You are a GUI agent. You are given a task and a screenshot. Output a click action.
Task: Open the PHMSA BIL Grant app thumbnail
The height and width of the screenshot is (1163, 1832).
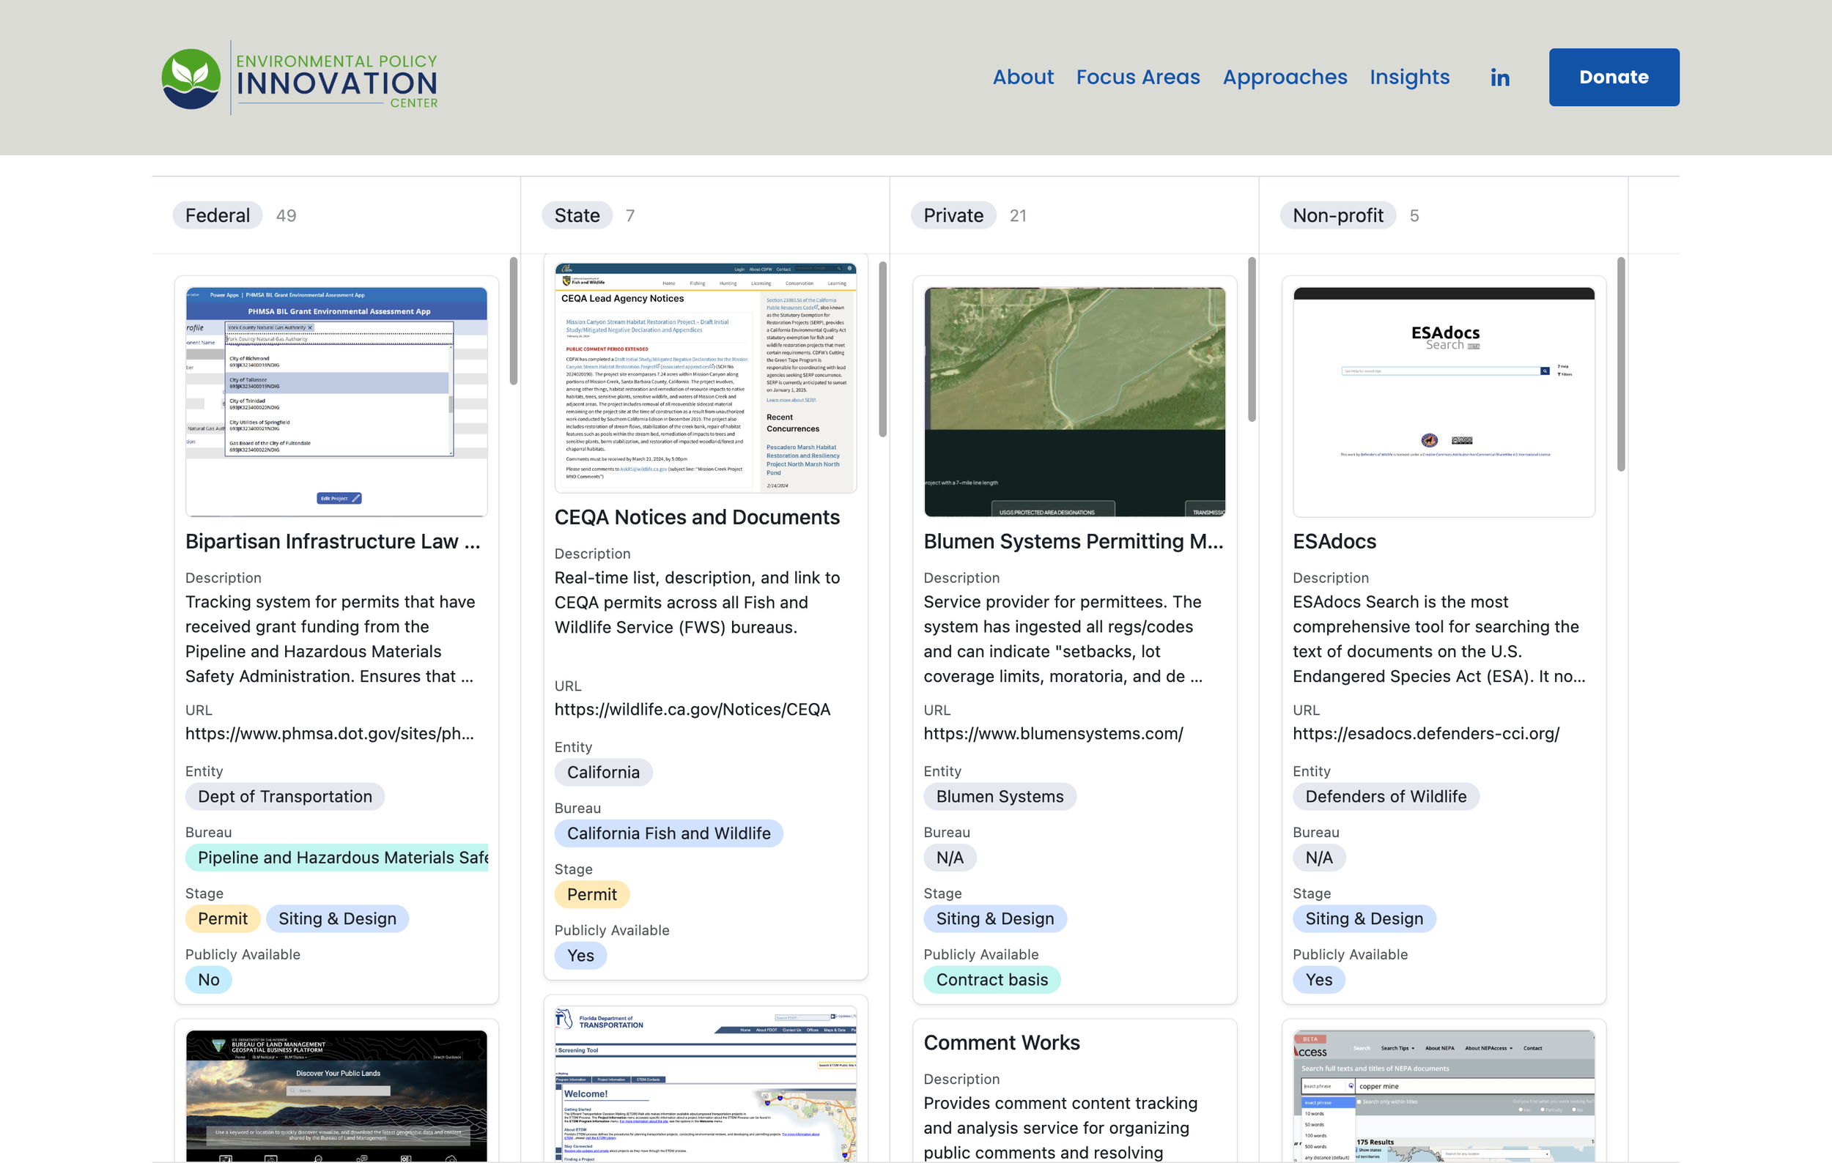coord(336,401)
